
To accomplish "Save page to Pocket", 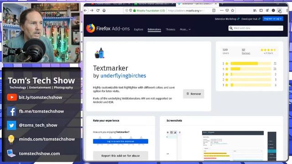I will (x=227, y=10).
